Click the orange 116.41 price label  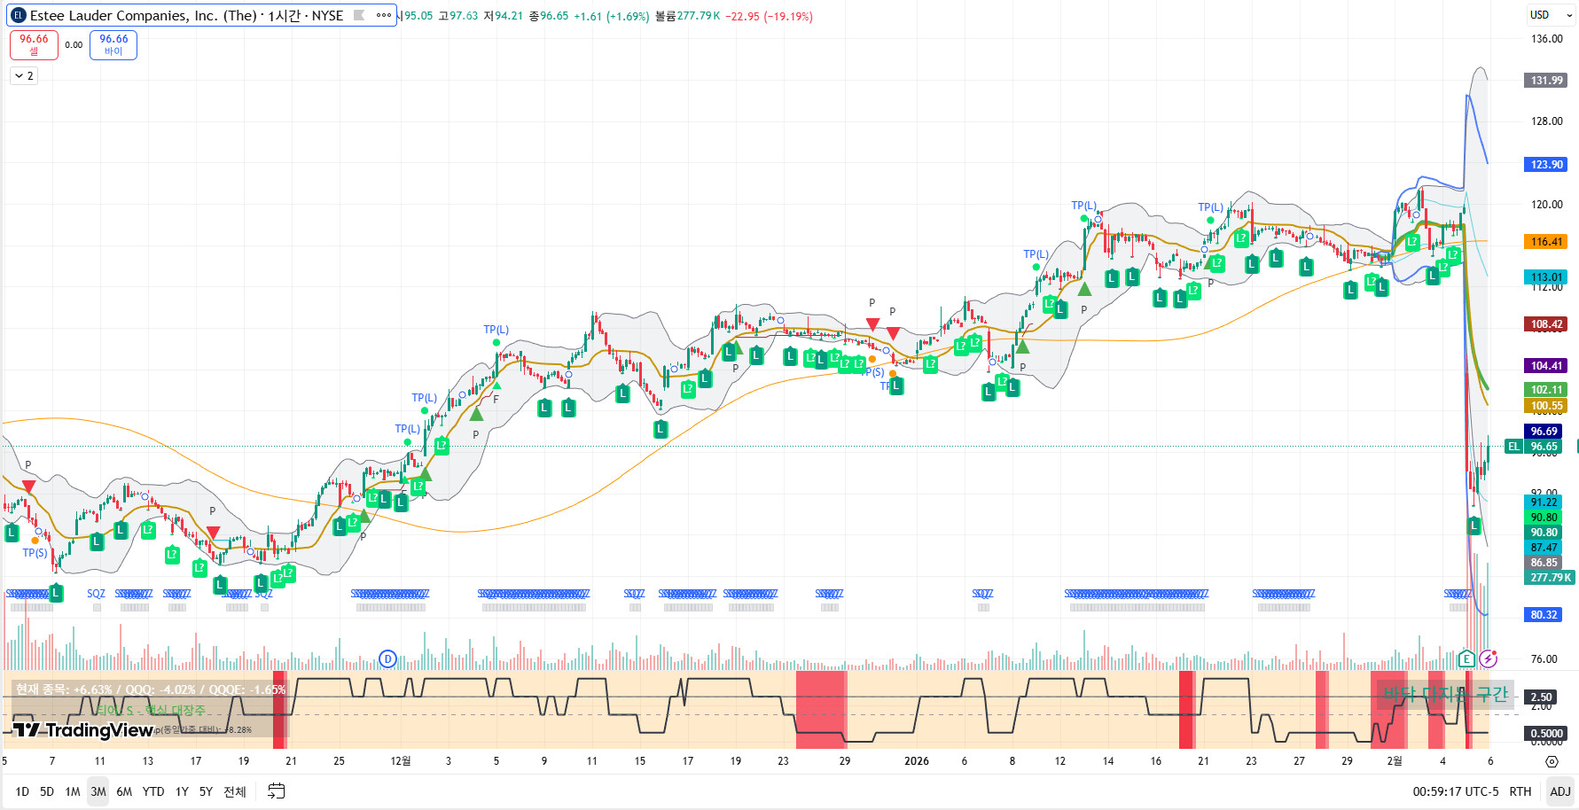pos(1547,242)
